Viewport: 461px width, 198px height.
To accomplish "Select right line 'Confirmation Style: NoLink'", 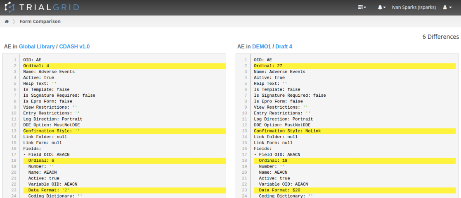I will click(x=355, y=131).
